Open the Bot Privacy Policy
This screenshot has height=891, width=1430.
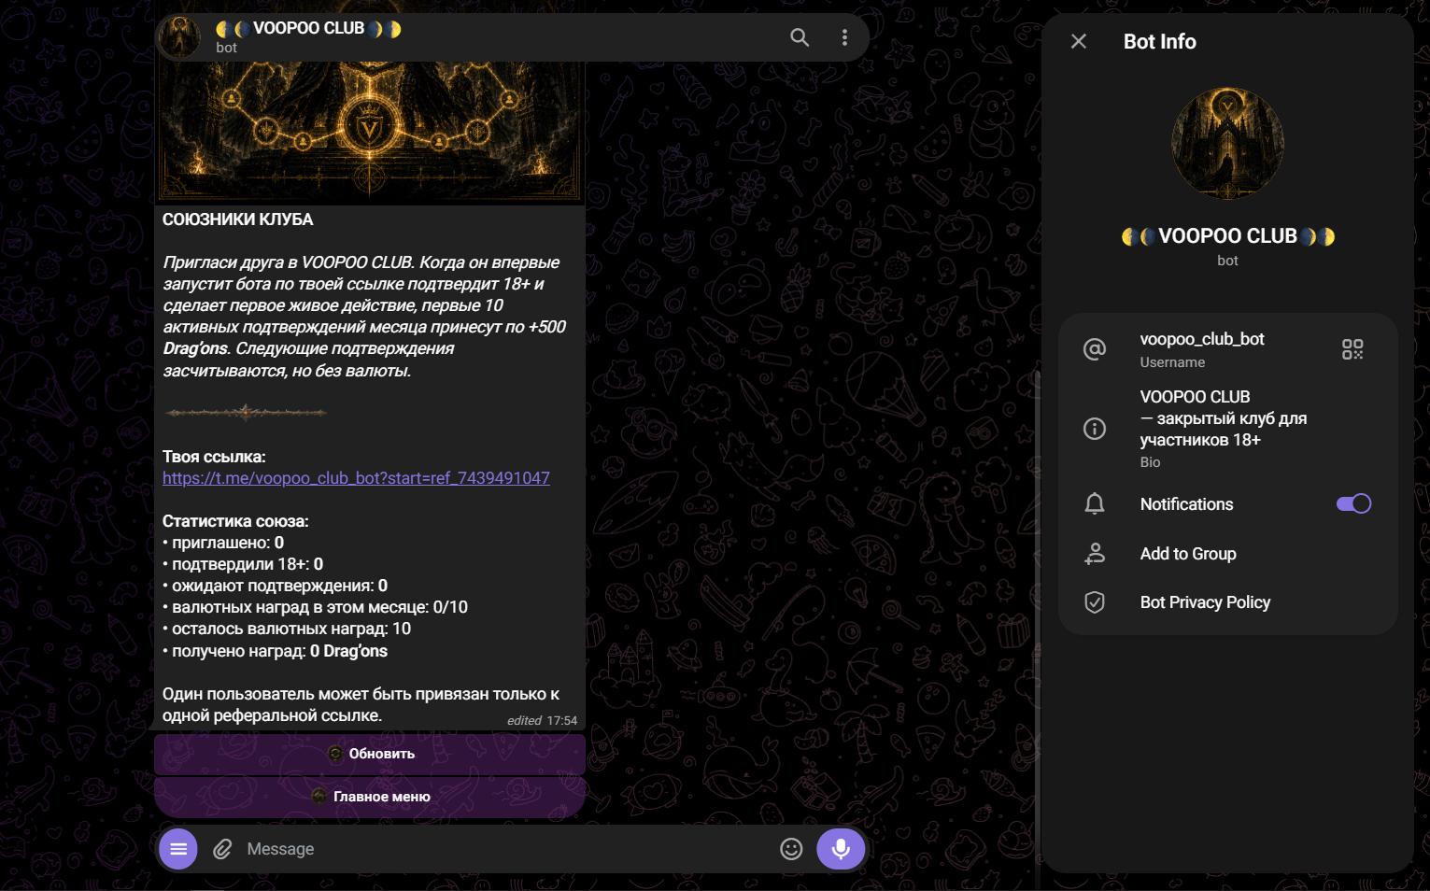[x=1227, y=602]
